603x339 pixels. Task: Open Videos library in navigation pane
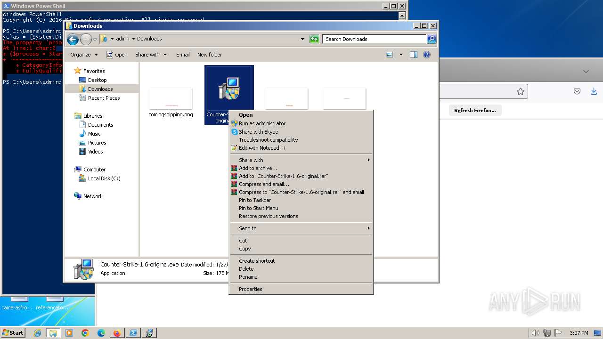pyautogui.click(x=95, y=152)
